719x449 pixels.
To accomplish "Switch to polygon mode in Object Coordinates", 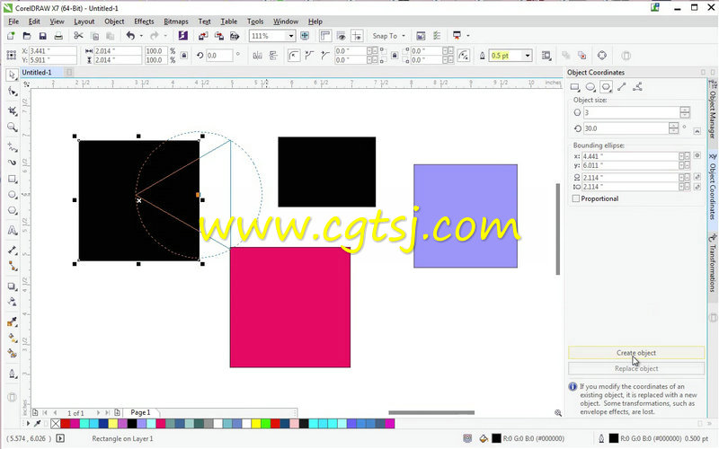I will pyautogui.click(x=606, y=87).
